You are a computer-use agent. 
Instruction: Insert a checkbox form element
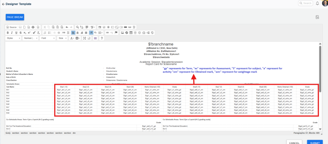(x=104, y=27)
